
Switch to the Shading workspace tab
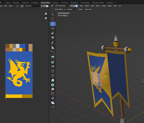point(56,3)
